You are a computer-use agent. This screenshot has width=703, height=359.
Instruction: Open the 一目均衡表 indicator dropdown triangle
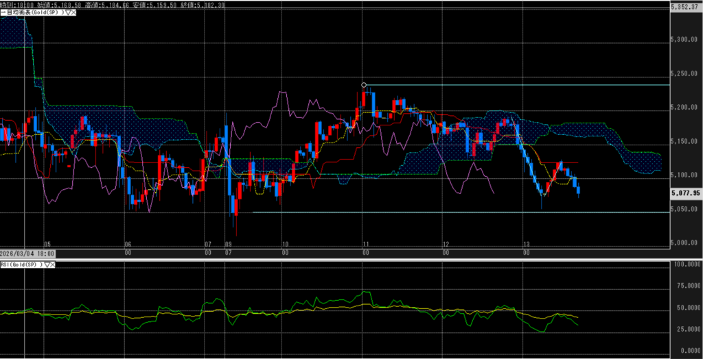tap(68, 12)
